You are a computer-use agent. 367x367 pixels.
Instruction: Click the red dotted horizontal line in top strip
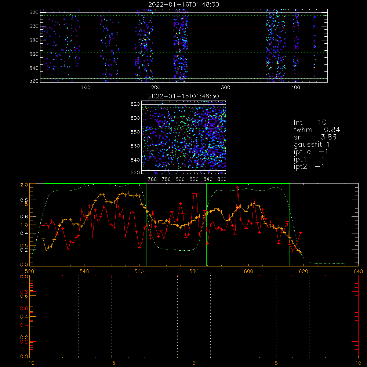(x=184, y=29)
